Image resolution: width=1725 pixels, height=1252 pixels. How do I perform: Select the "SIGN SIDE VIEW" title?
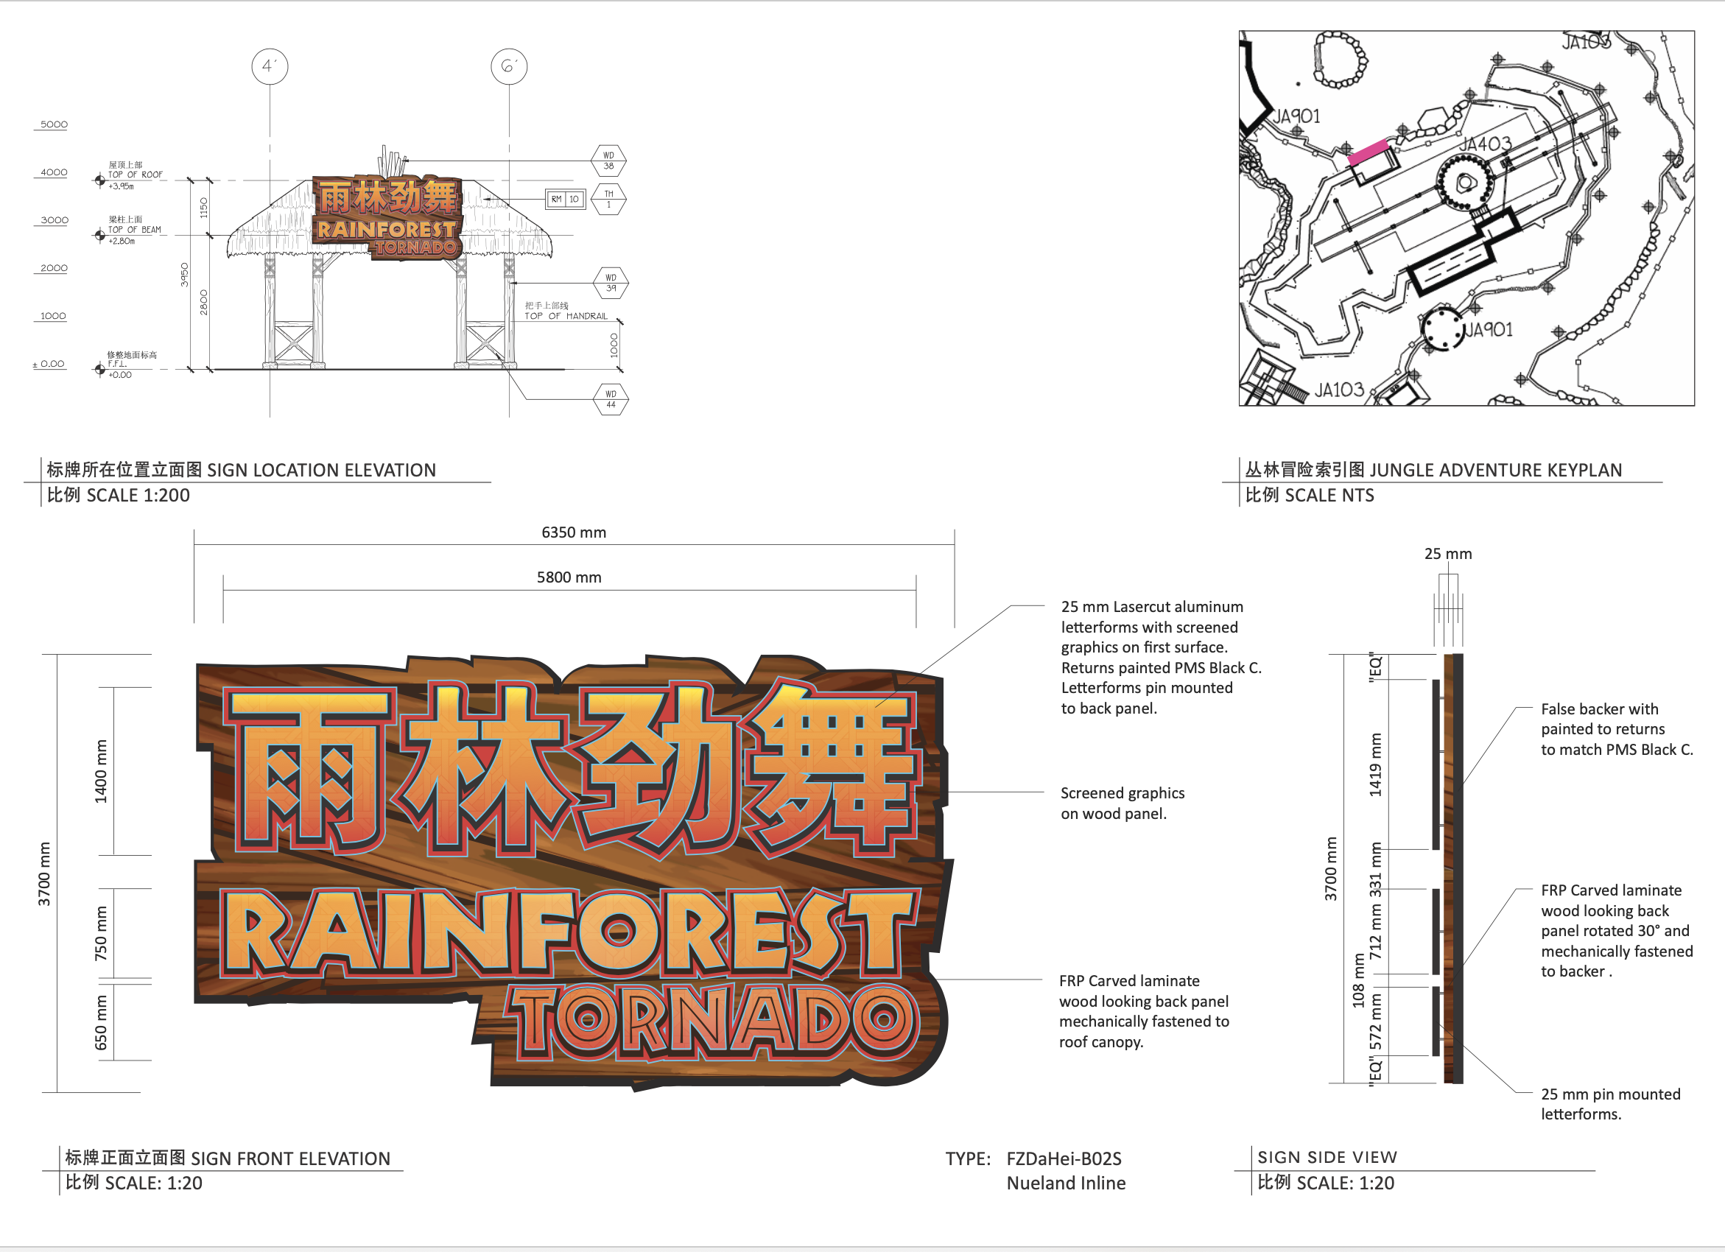coord(1327,1157)
